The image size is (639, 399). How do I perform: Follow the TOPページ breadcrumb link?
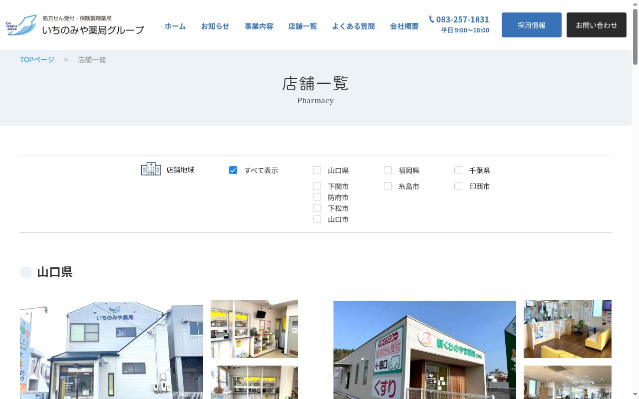click(37, 60)
